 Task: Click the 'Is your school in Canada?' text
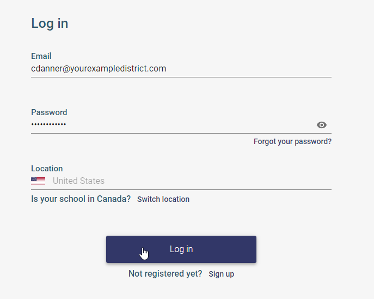tap(81, 199)
